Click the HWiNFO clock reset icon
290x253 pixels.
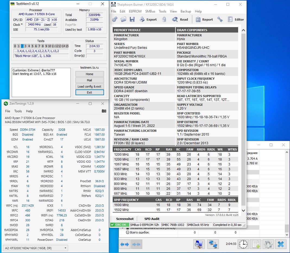(243, 244)
